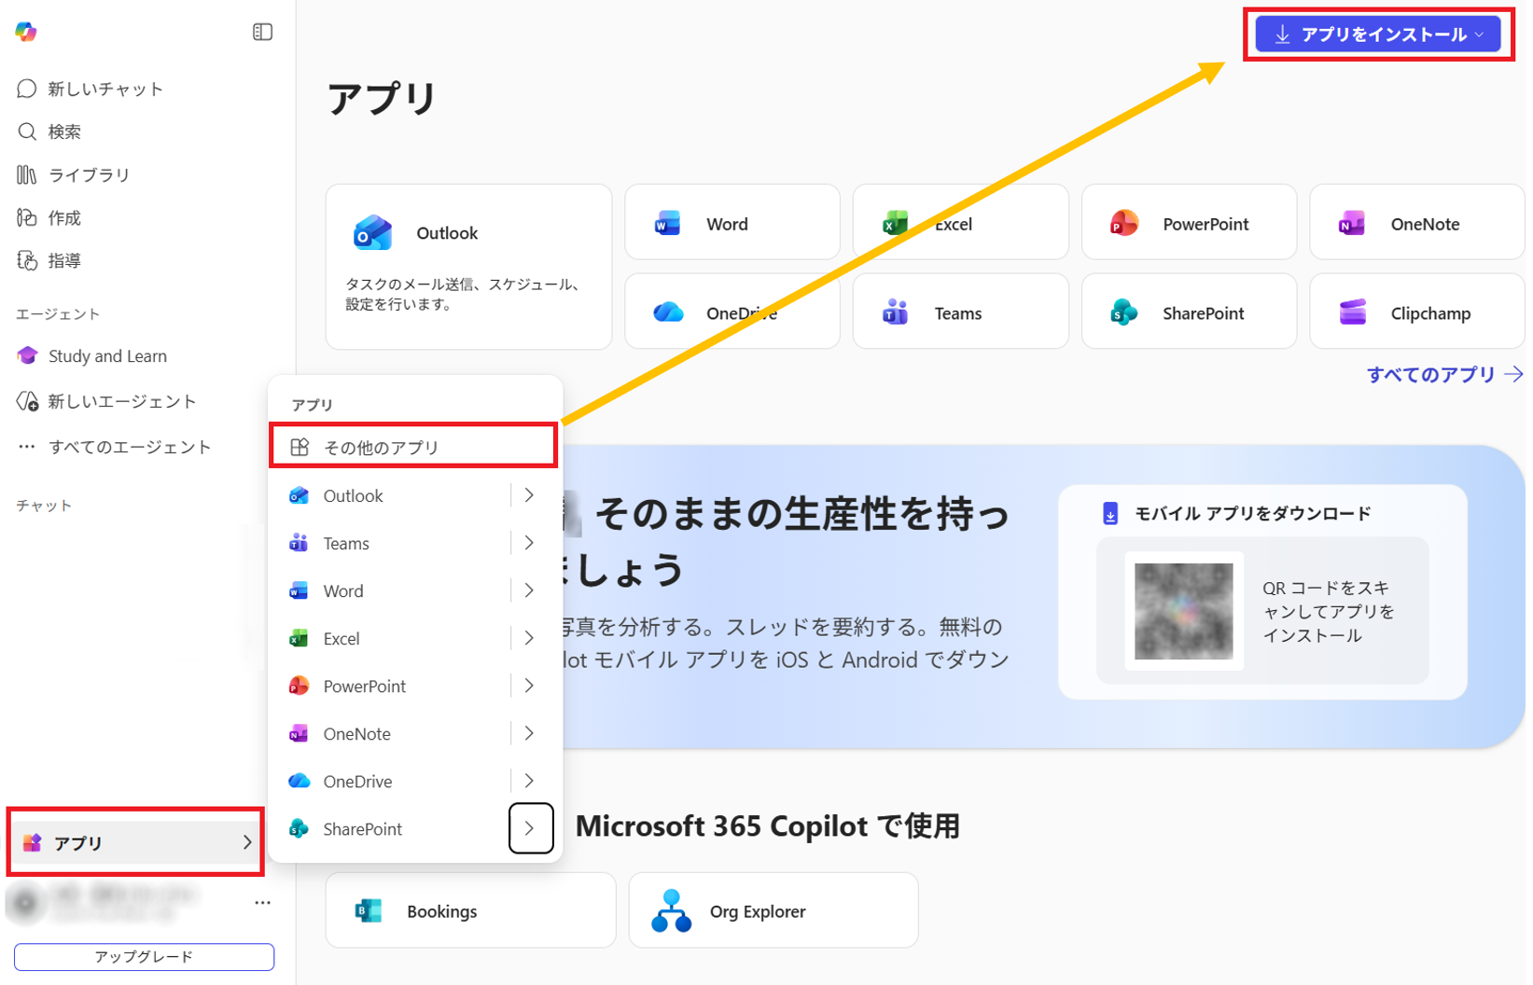Start a new chat (新しいチャット)
The image size is (1533, 985).
pyautogui.click(x=91, y=89)
